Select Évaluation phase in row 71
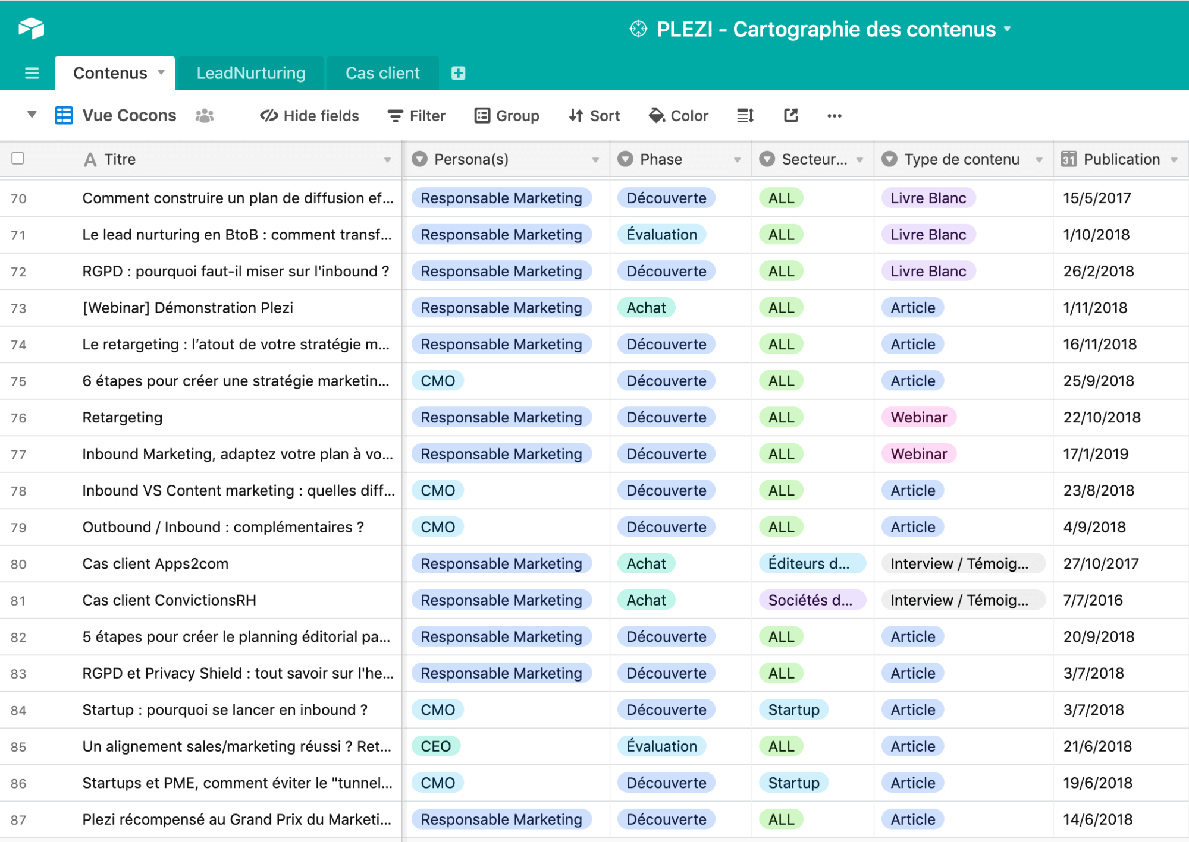The image size is (1189, 842). (x=661, y=235)
